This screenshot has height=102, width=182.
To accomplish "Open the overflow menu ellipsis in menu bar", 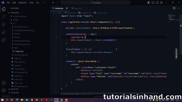I will tap(43, 3).
